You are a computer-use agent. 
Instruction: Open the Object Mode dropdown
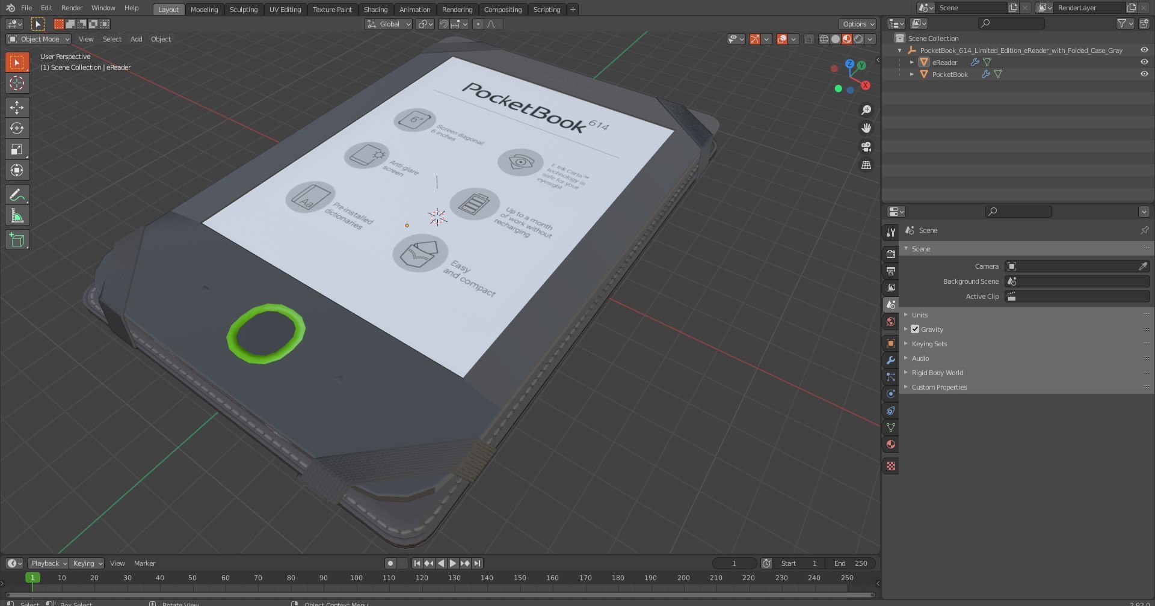coord(38,39)
